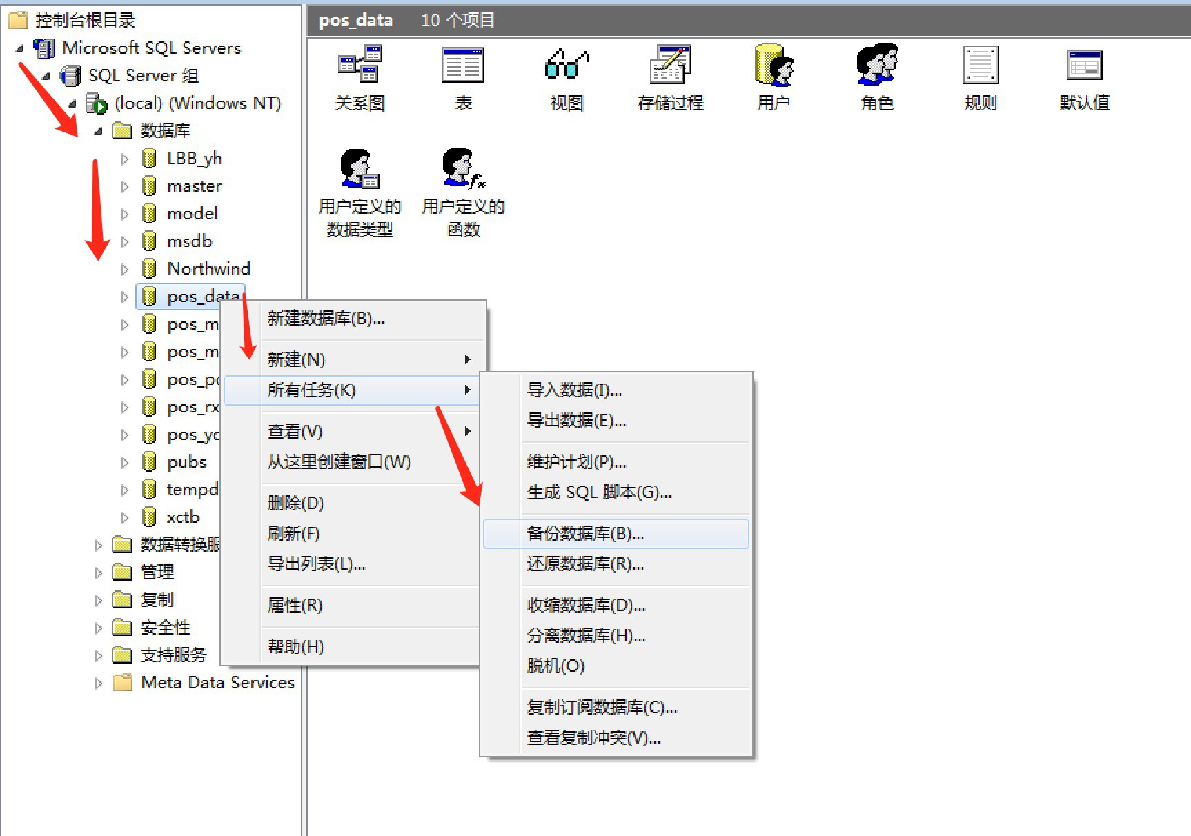
Task: Select 生成 SQL 脚本(G)... task
Action: click(x=616, y=492)
